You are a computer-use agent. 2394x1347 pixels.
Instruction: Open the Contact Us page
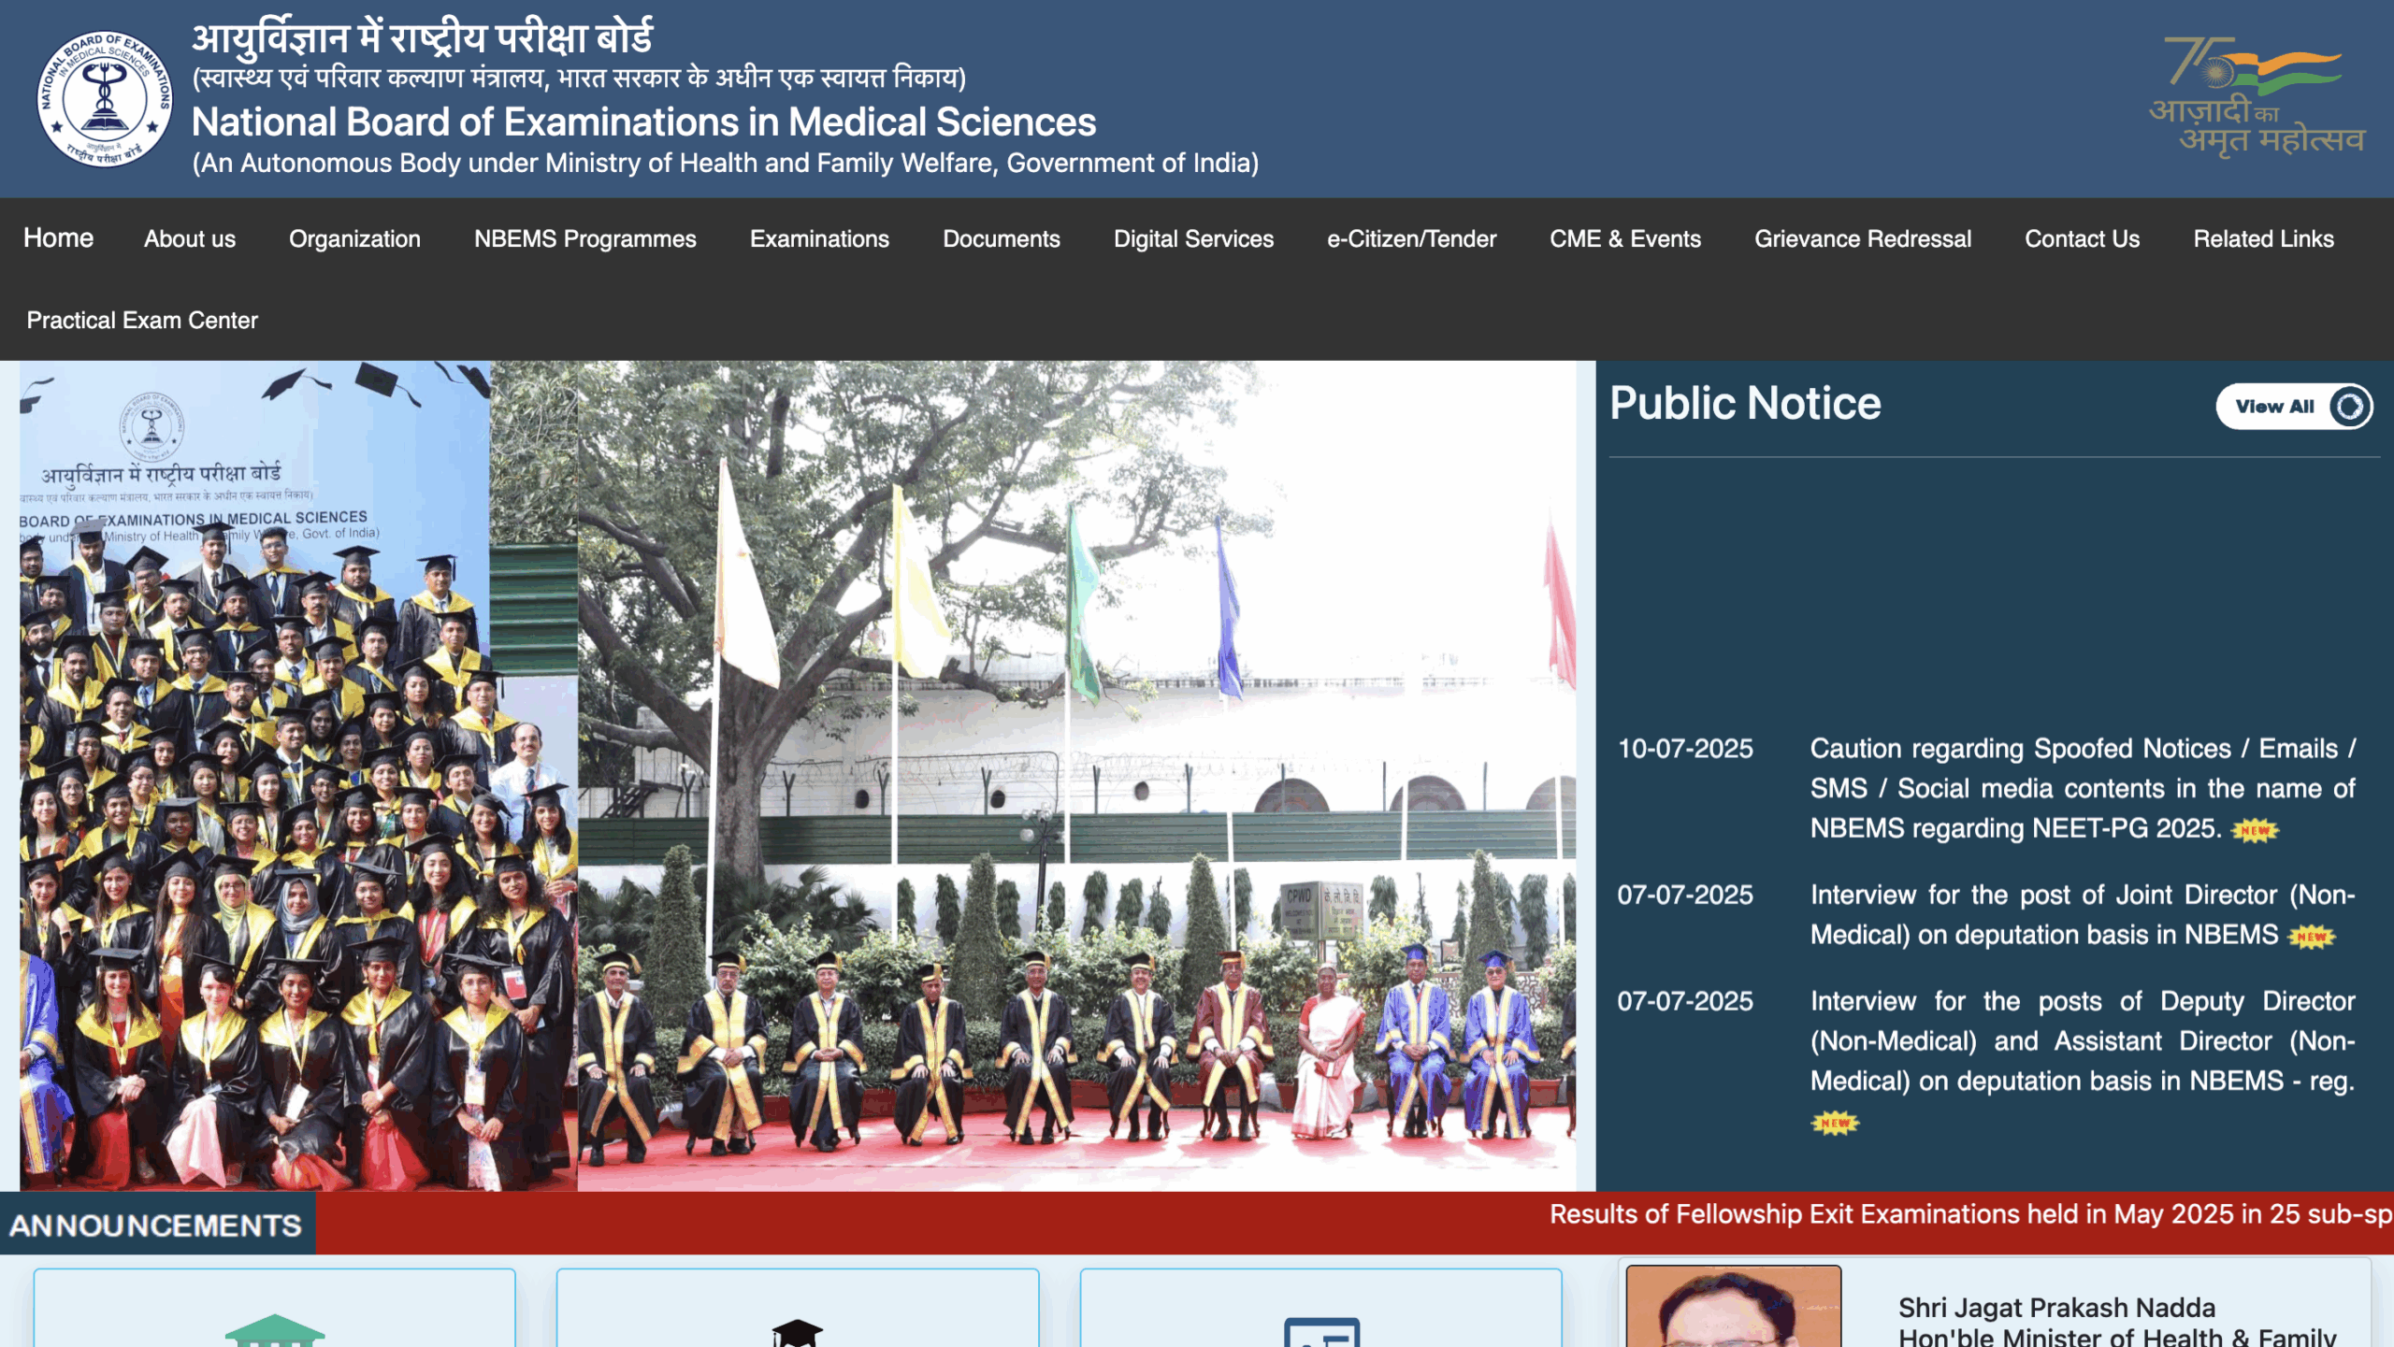pyautogui.click(x=2082, y=239)
